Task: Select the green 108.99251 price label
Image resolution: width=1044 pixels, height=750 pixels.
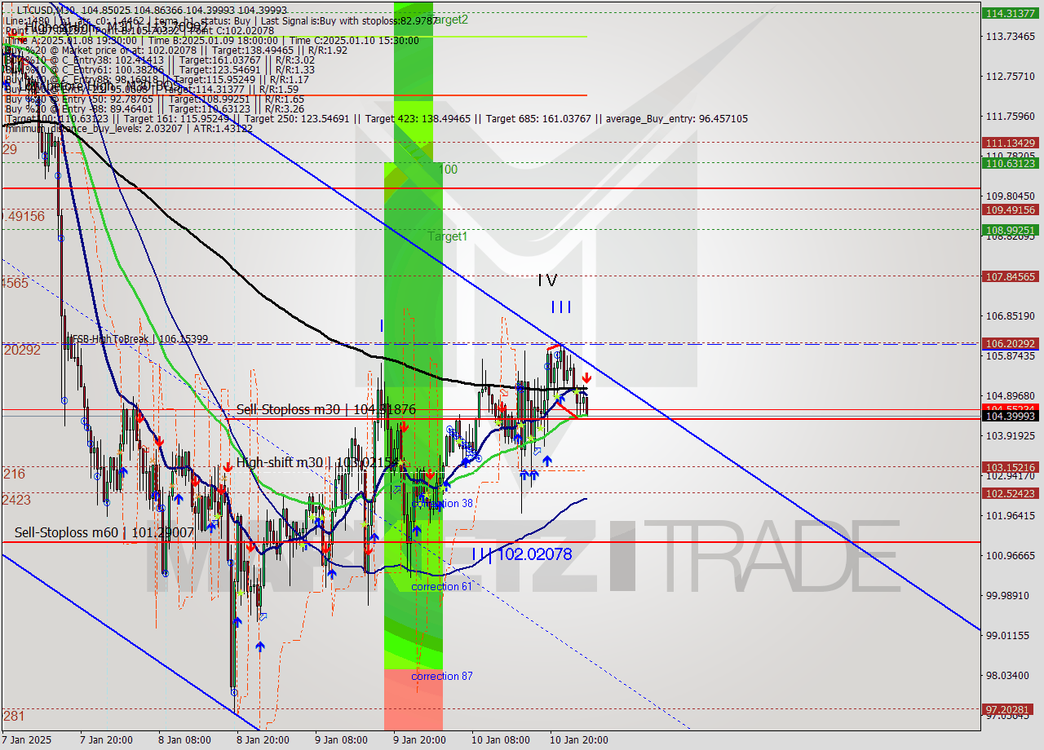Action: click(x=1011, y=230)
